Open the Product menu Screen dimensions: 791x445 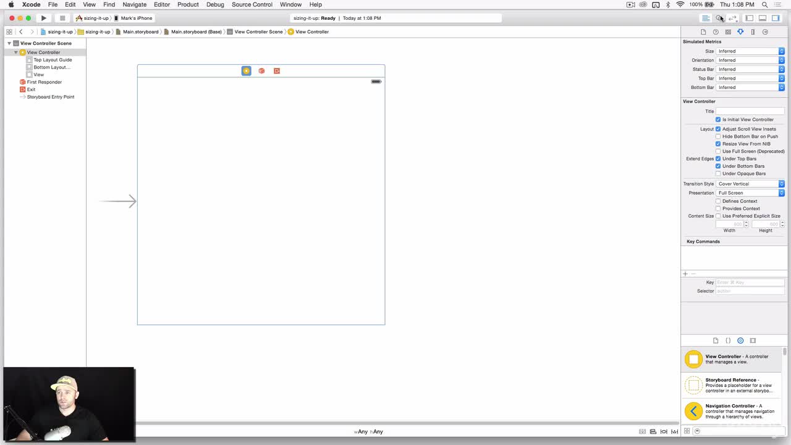pyautogui.click(x=188, y=4)
